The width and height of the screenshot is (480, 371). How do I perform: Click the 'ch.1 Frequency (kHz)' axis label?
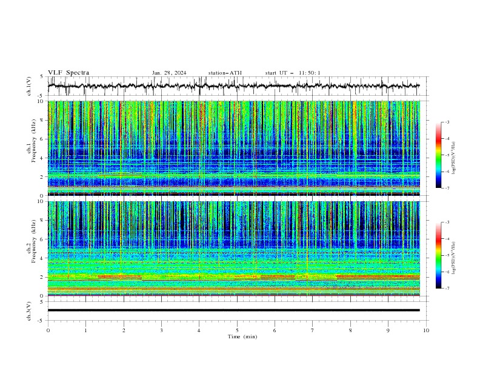[32, 139]
